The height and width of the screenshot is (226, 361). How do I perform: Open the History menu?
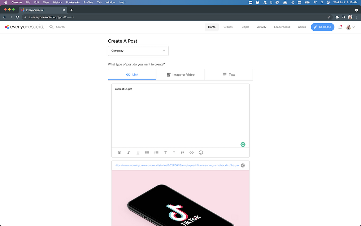57,2
